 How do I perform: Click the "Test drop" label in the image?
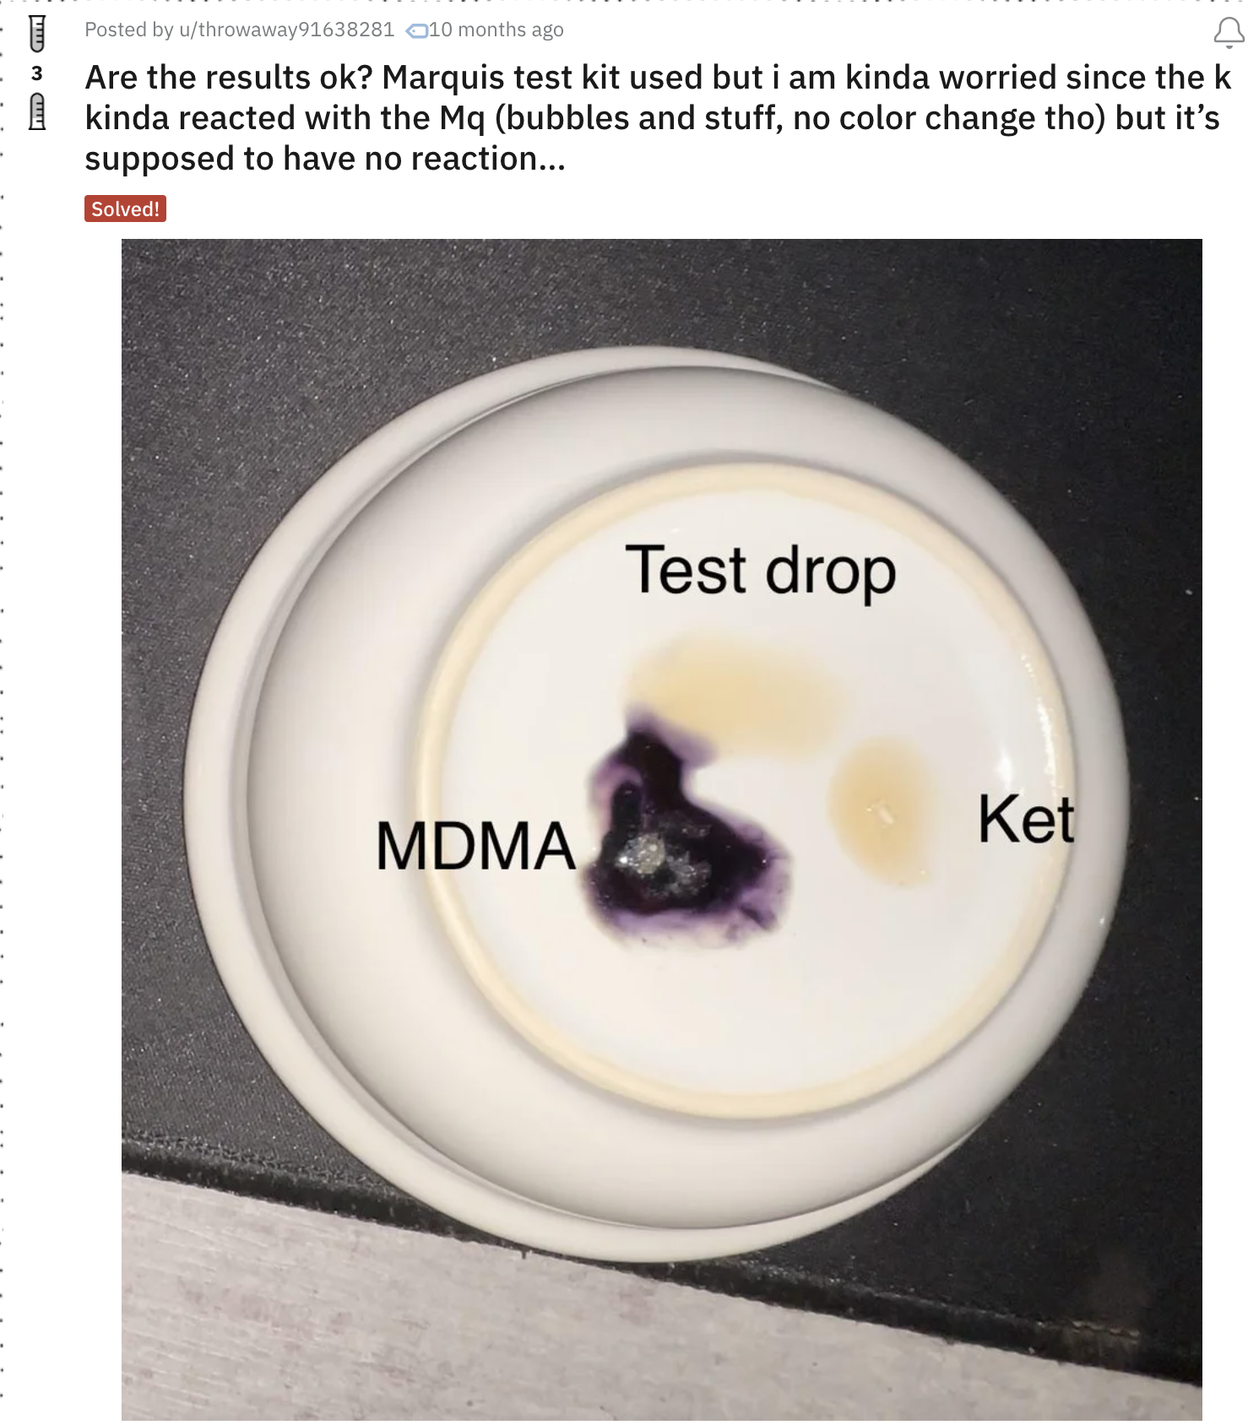click(x=760, y=572)
